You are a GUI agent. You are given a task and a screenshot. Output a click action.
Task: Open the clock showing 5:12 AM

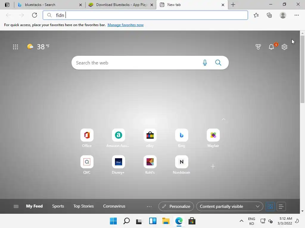tap(285, 221)
